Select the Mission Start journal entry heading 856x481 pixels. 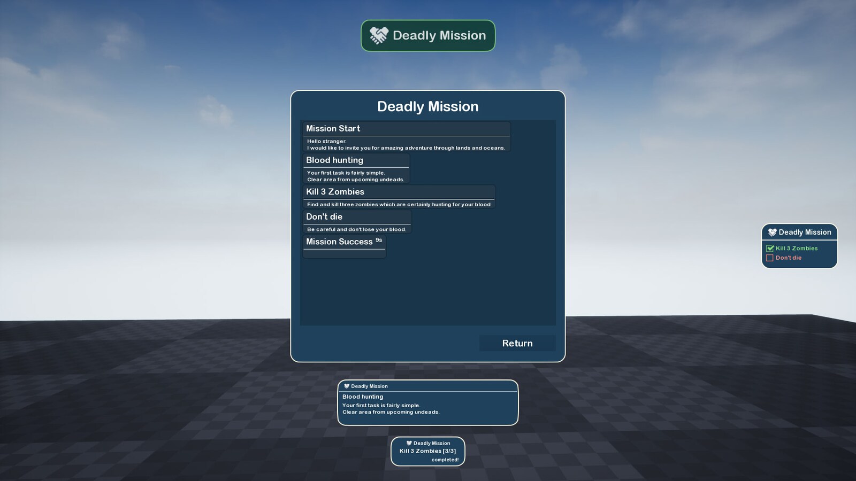[x=333, y=129]
